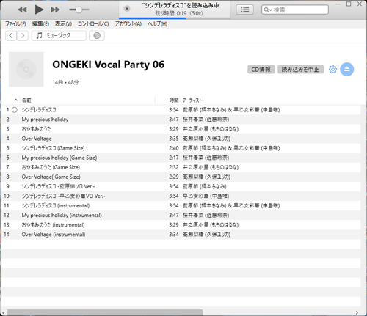This screenshot has width=367, height=316.
Task: Click the fast forward next track button
Action: click(x=55, y=10)
